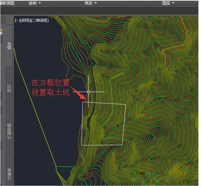Open the [-] viewport controls menu

point(17,20)
